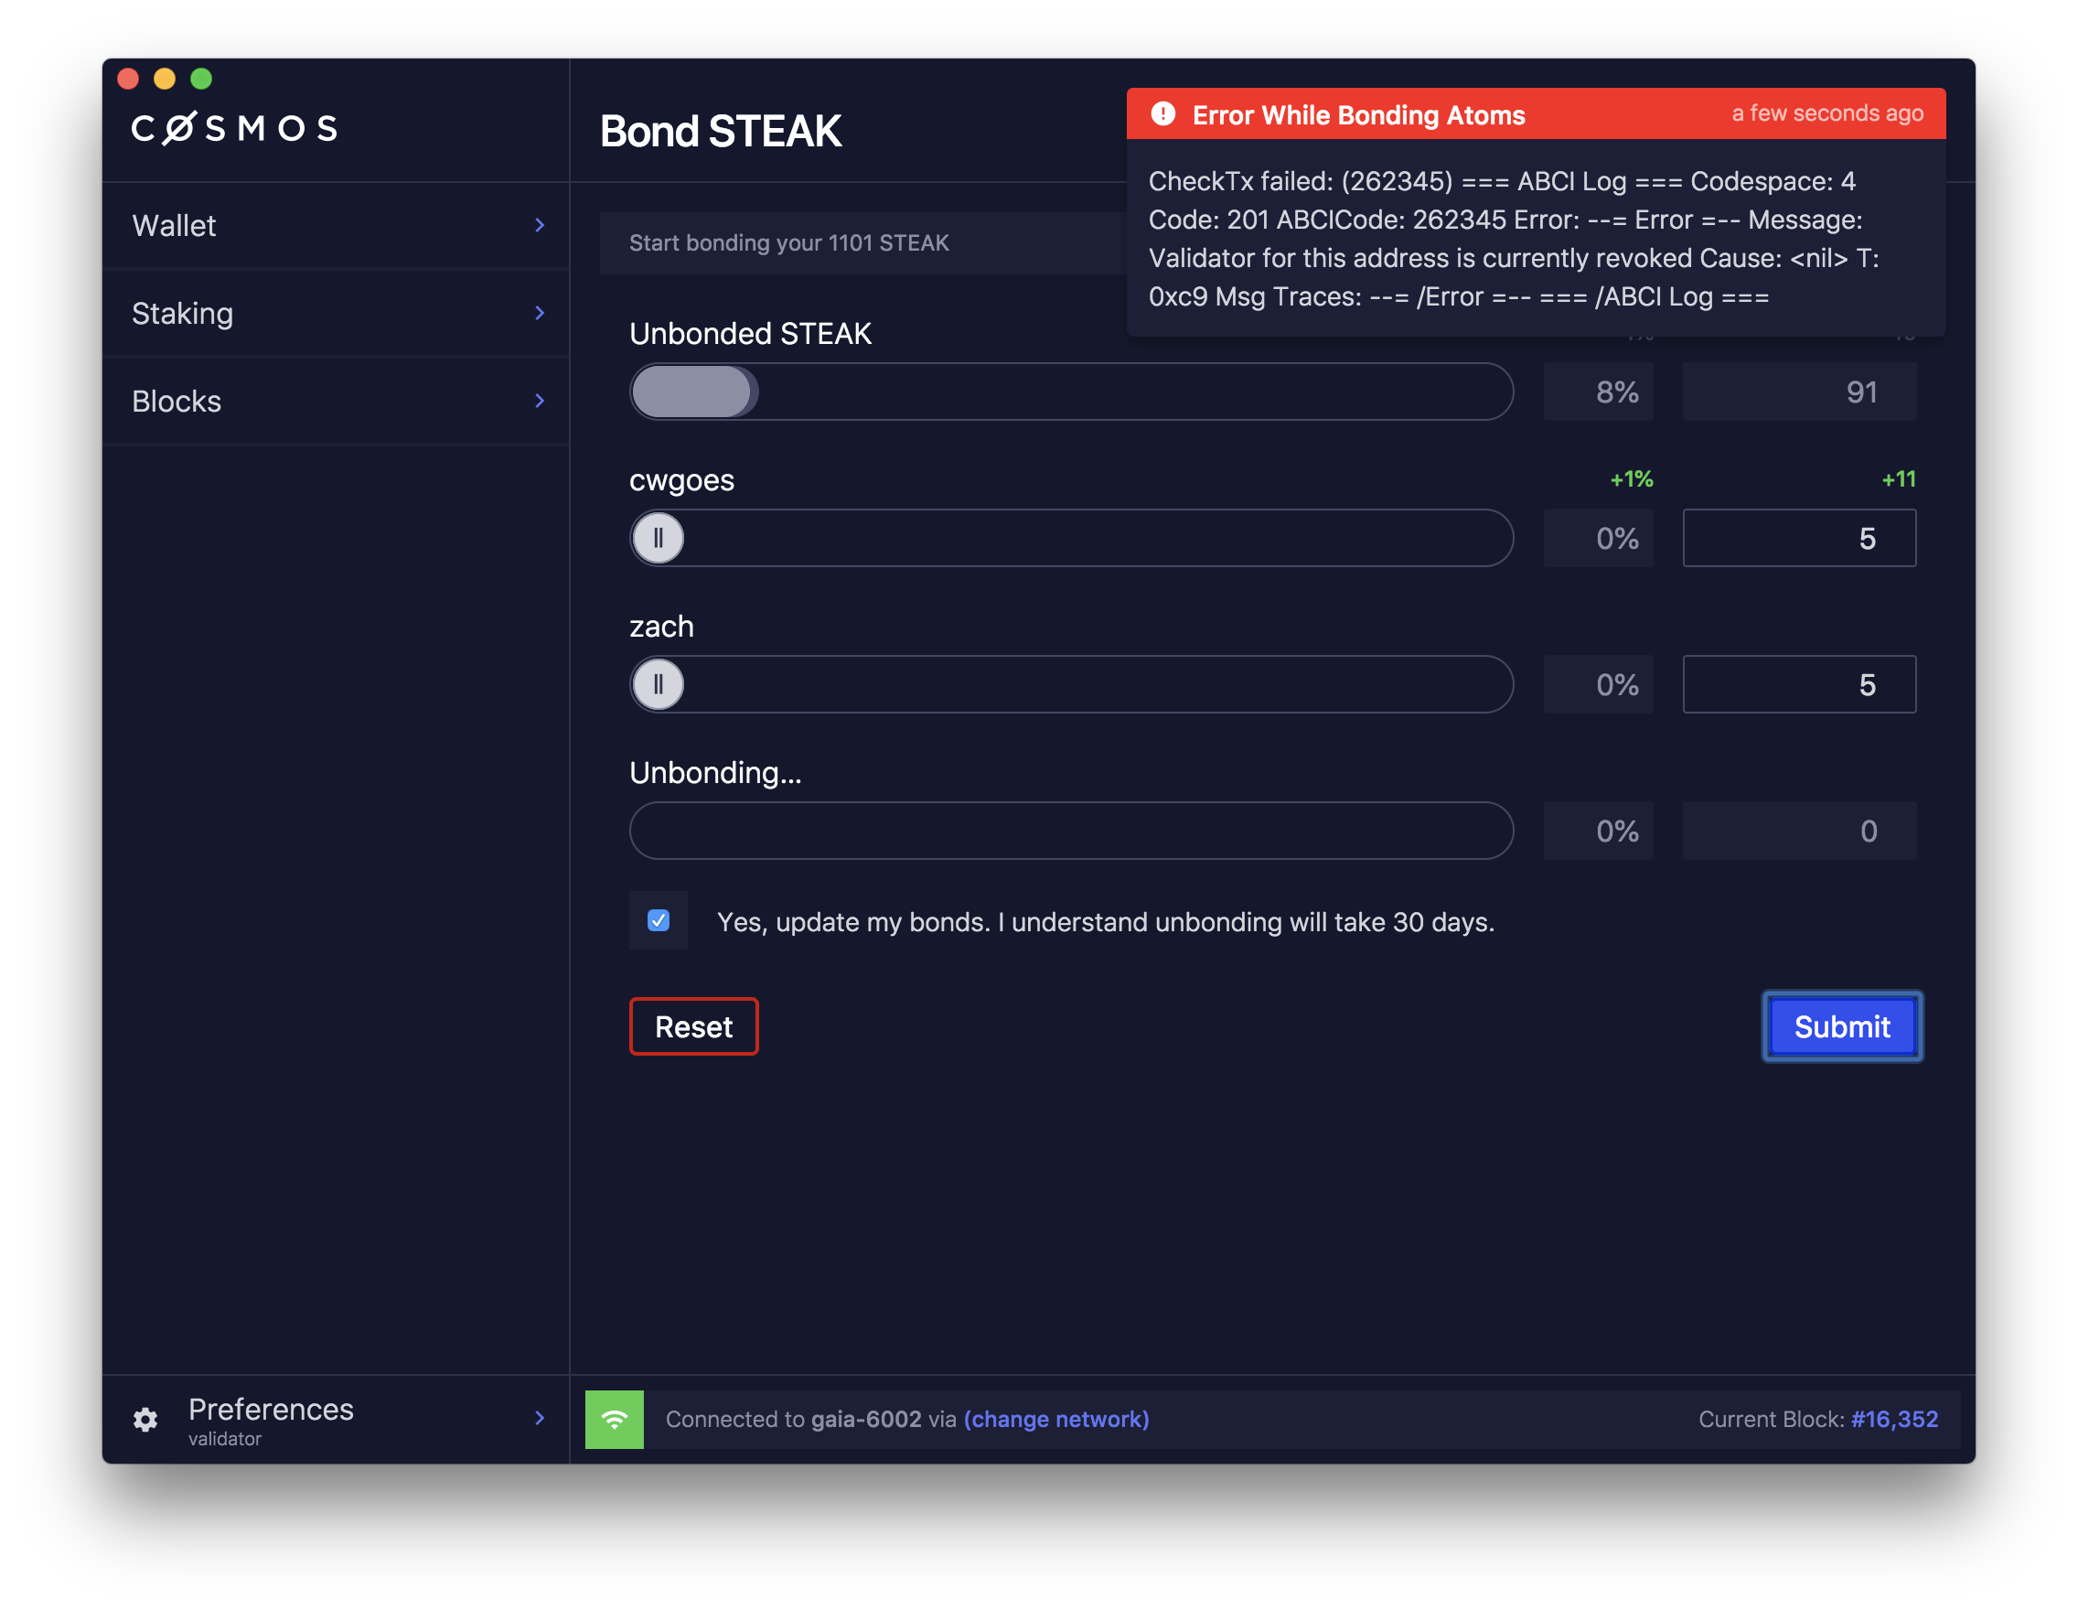2078x1610 pixels.
Task: Click 'Connected to gaia-6002' status text
Action: coord(794,1420)
